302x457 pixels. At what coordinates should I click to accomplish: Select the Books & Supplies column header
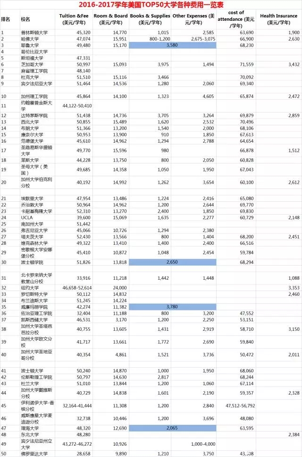(150, 19)
